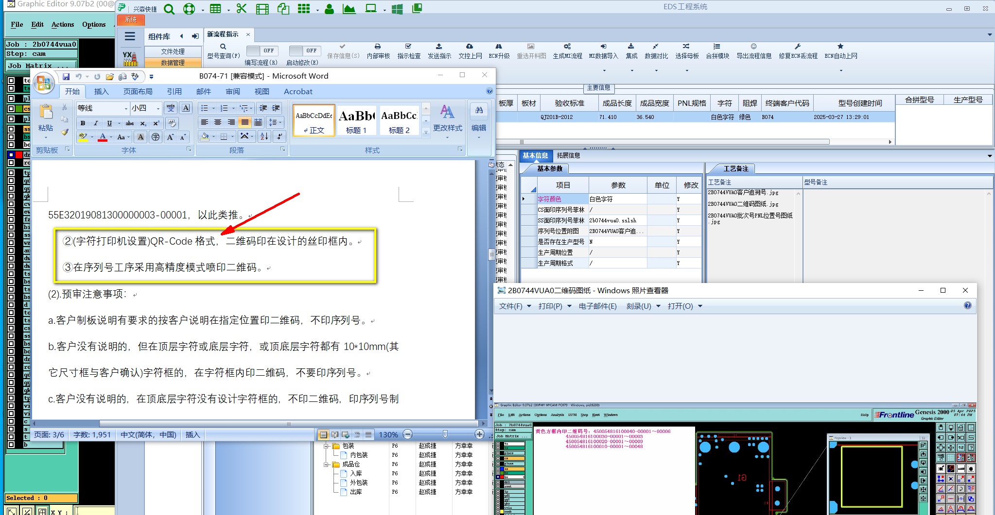
Task: Click the text highlight yellow color button
Action: tap(83, 137)
